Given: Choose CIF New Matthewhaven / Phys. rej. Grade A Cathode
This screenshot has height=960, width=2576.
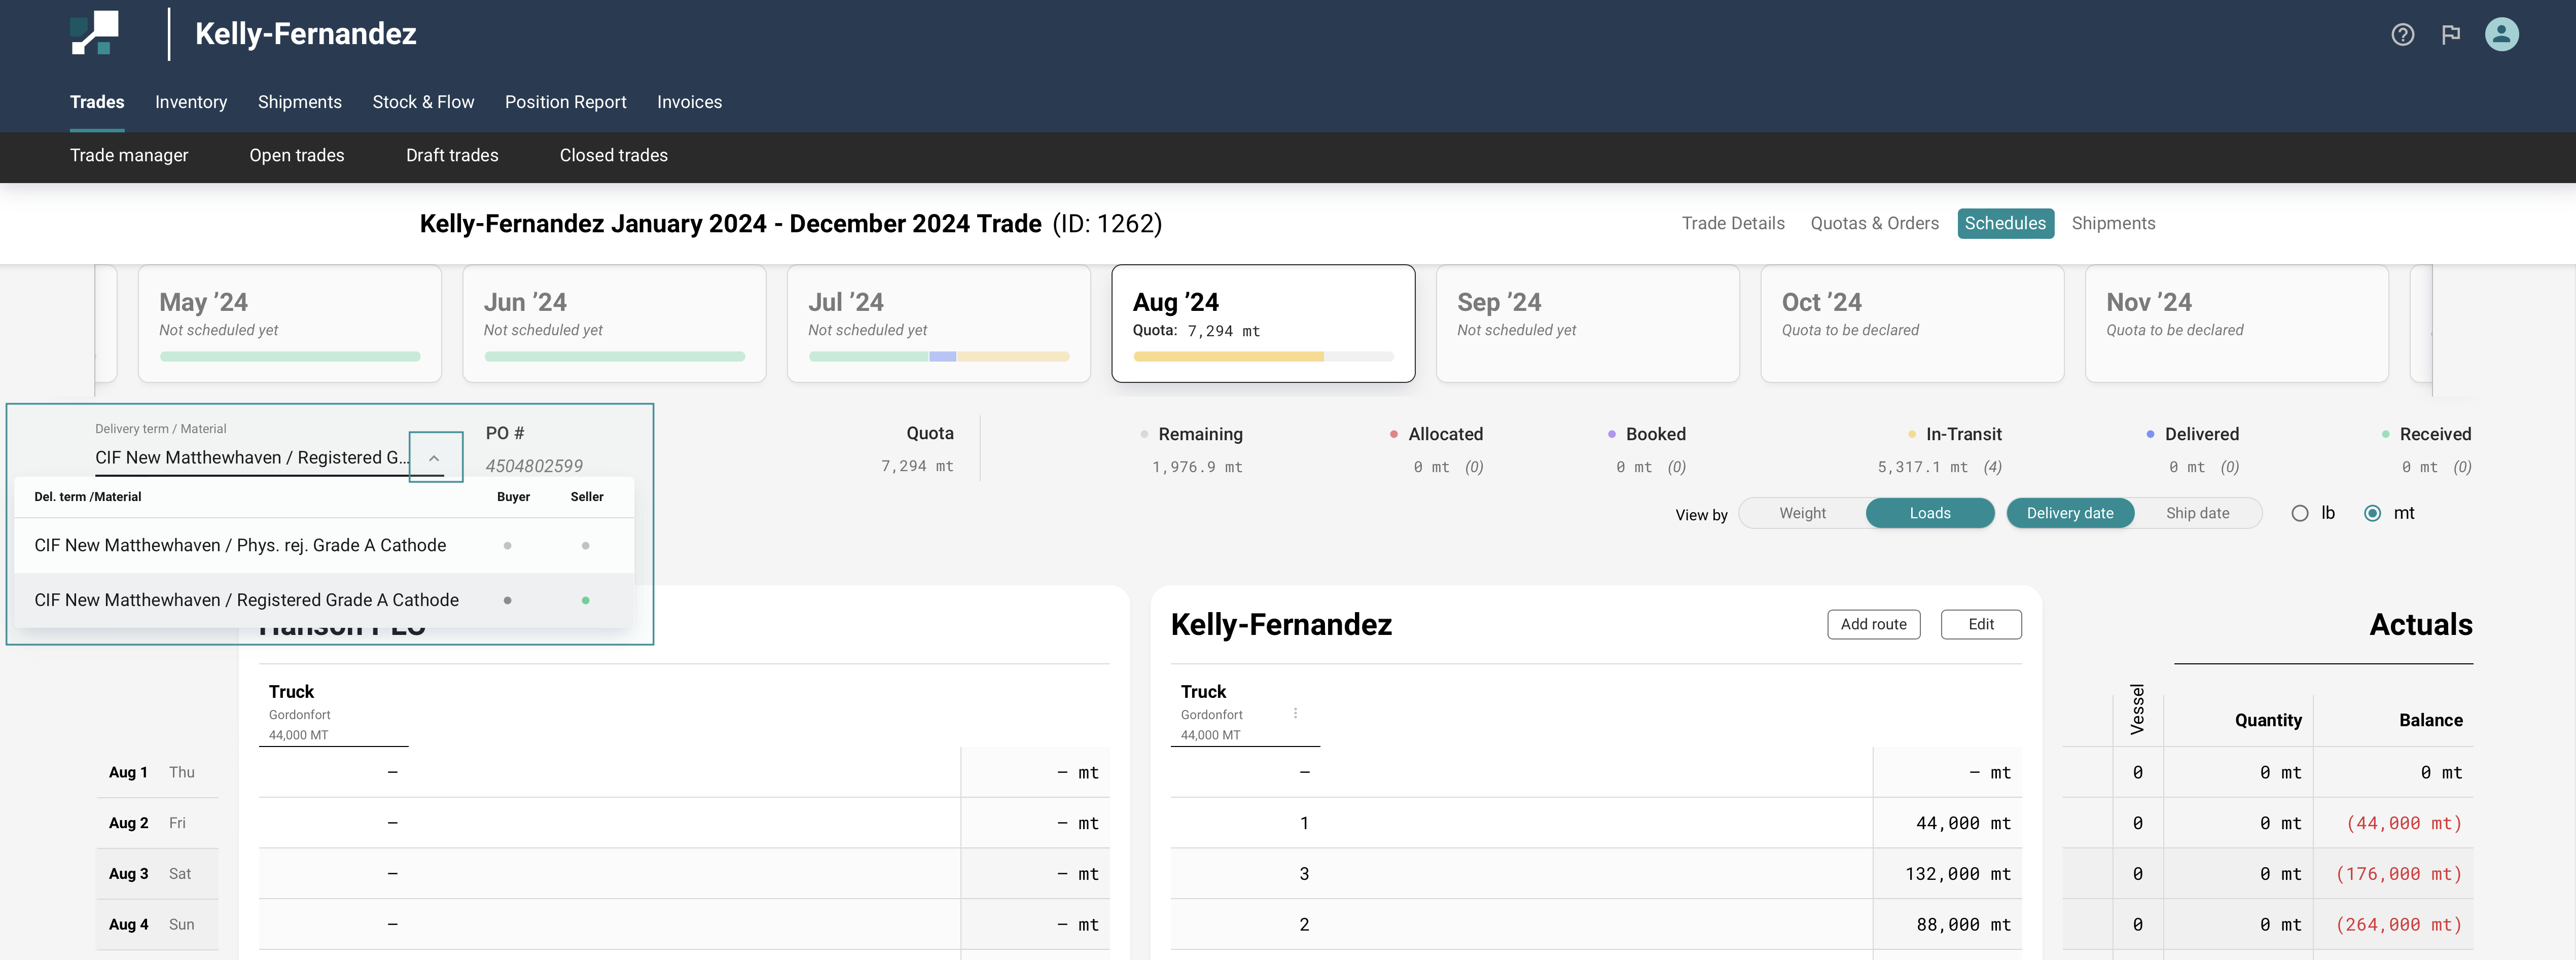Looking at the screenshot, I should coord(240,546).
